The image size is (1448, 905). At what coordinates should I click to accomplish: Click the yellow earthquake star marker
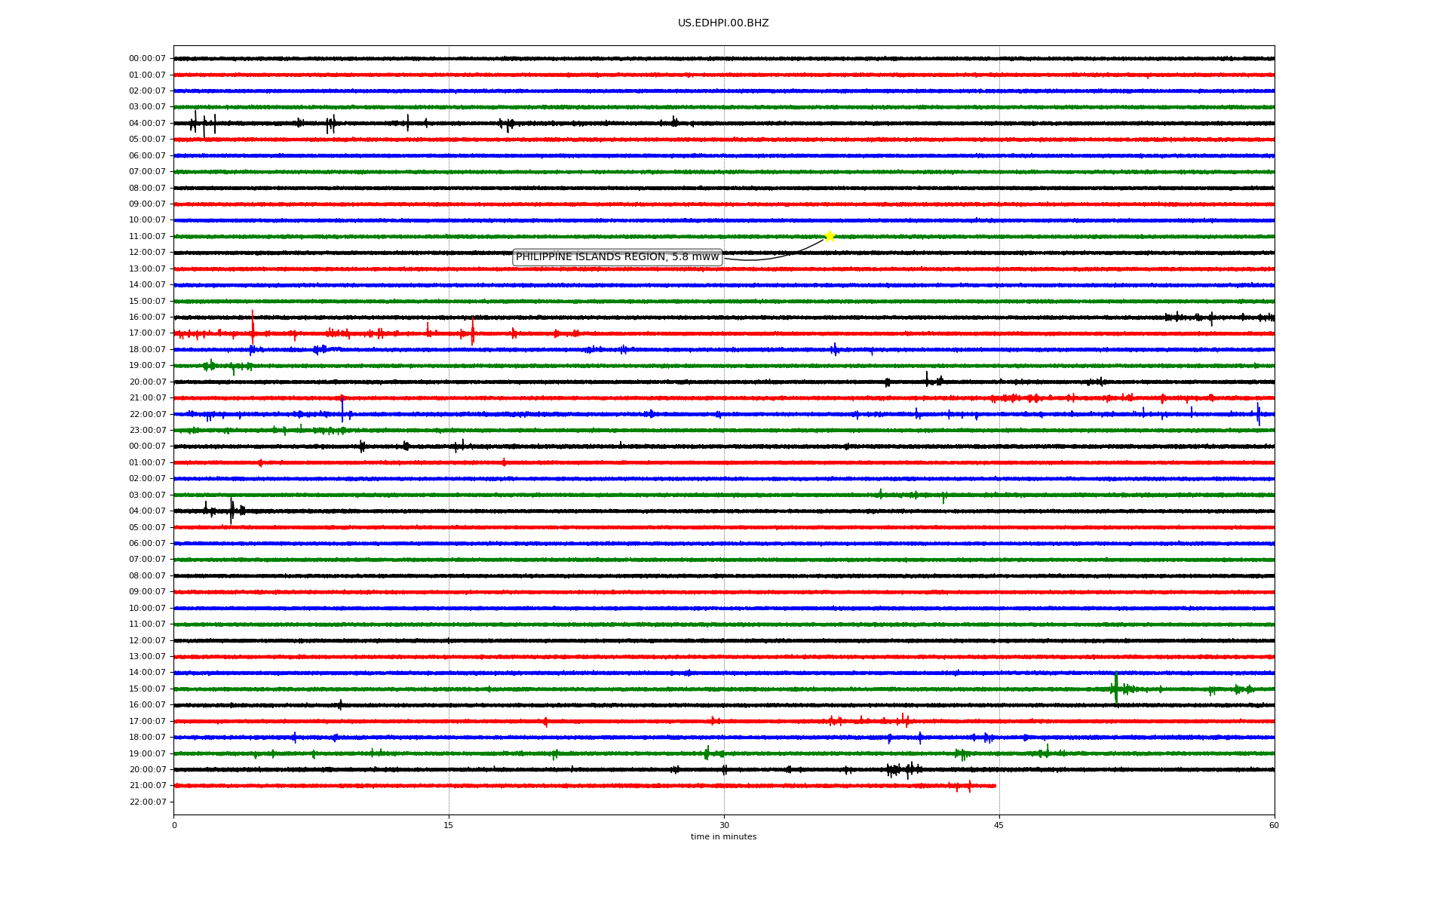[x=830, y=236]
